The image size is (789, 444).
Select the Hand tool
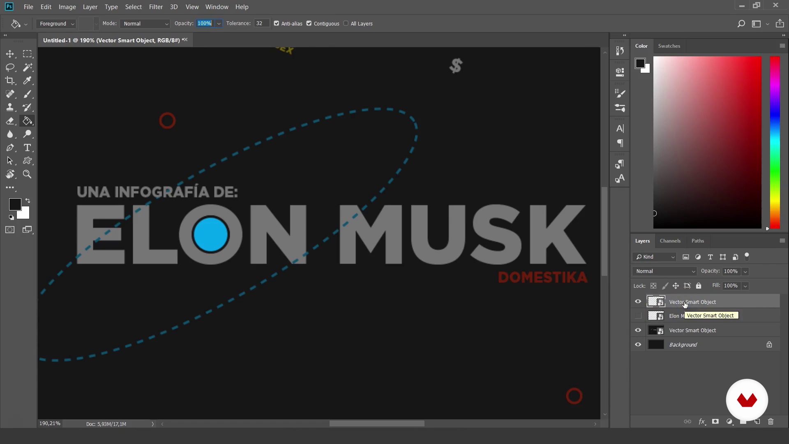10,174
